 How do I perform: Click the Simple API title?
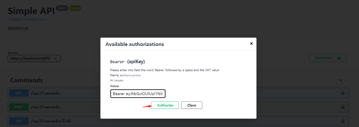tap(31, 11)
